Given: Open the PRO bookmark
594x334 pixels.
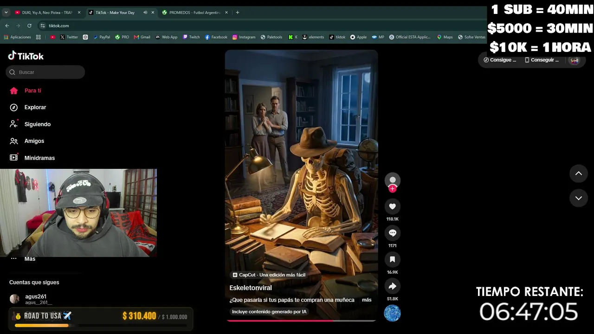Looking at the screenshot, I should [122, 37].
